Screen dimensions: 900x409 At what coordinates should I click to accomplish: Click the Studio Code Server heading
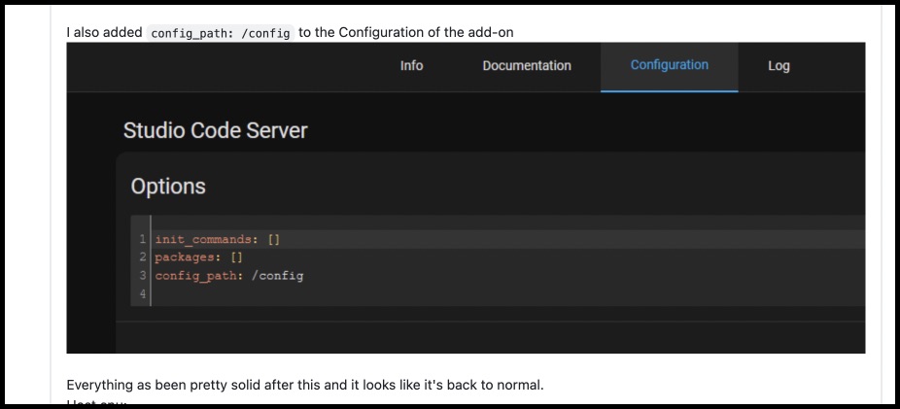tap(215, 131)
